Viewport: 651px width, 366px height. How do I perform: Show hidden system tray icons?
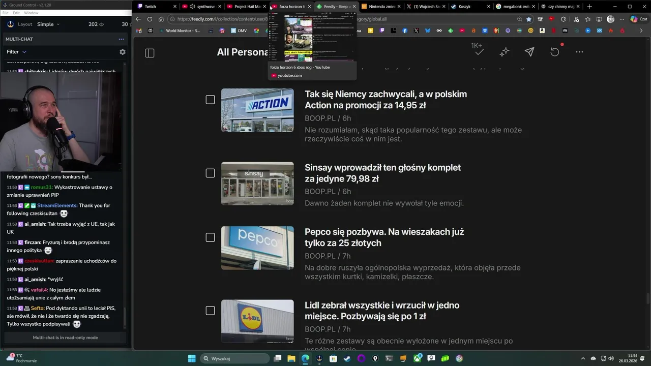[583, 358]
